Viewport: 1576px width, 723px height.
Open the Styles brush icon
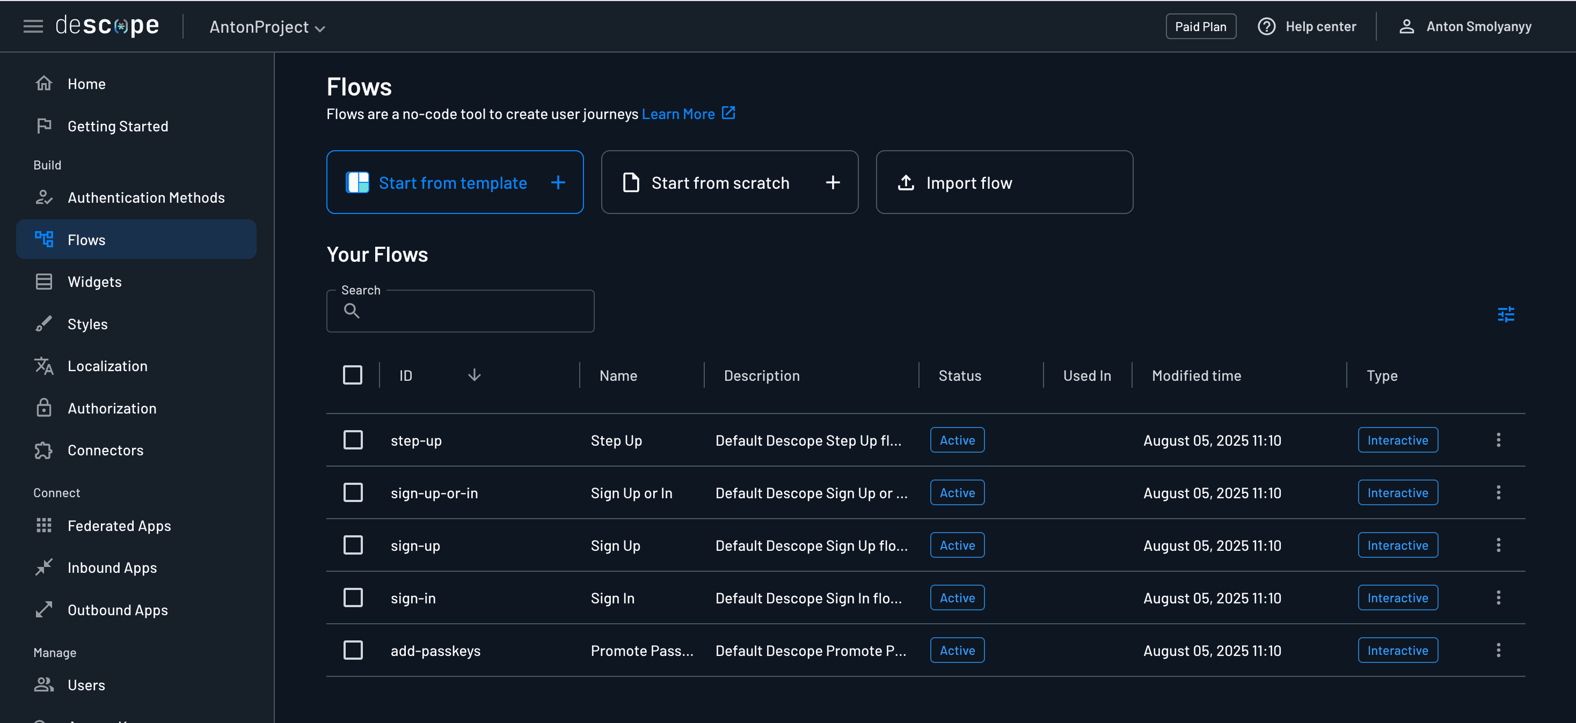44,323
